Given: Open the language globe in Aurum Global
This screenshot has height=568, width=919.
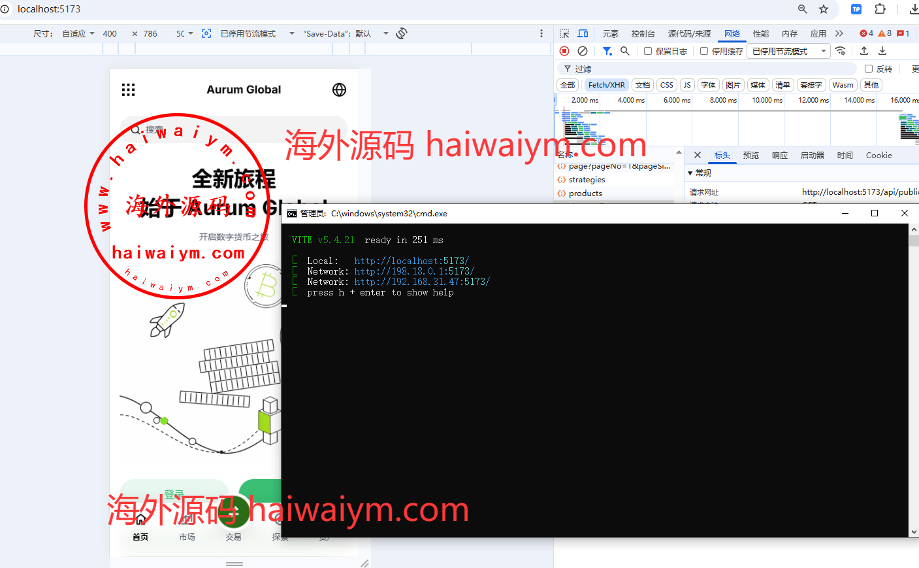Looking at the screenshot, I should point(339,90).
